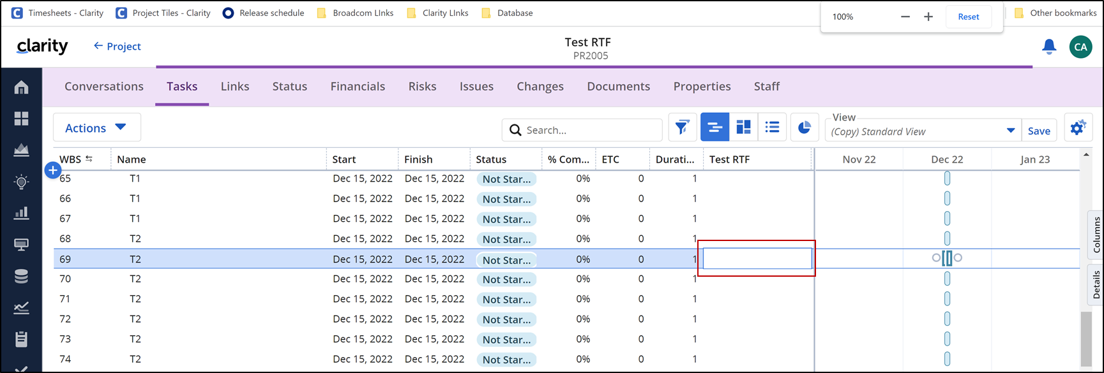Expand the Details side panel
Image resolution: width=1104 pixels, height=373 pixels.
coord(1096,284)
